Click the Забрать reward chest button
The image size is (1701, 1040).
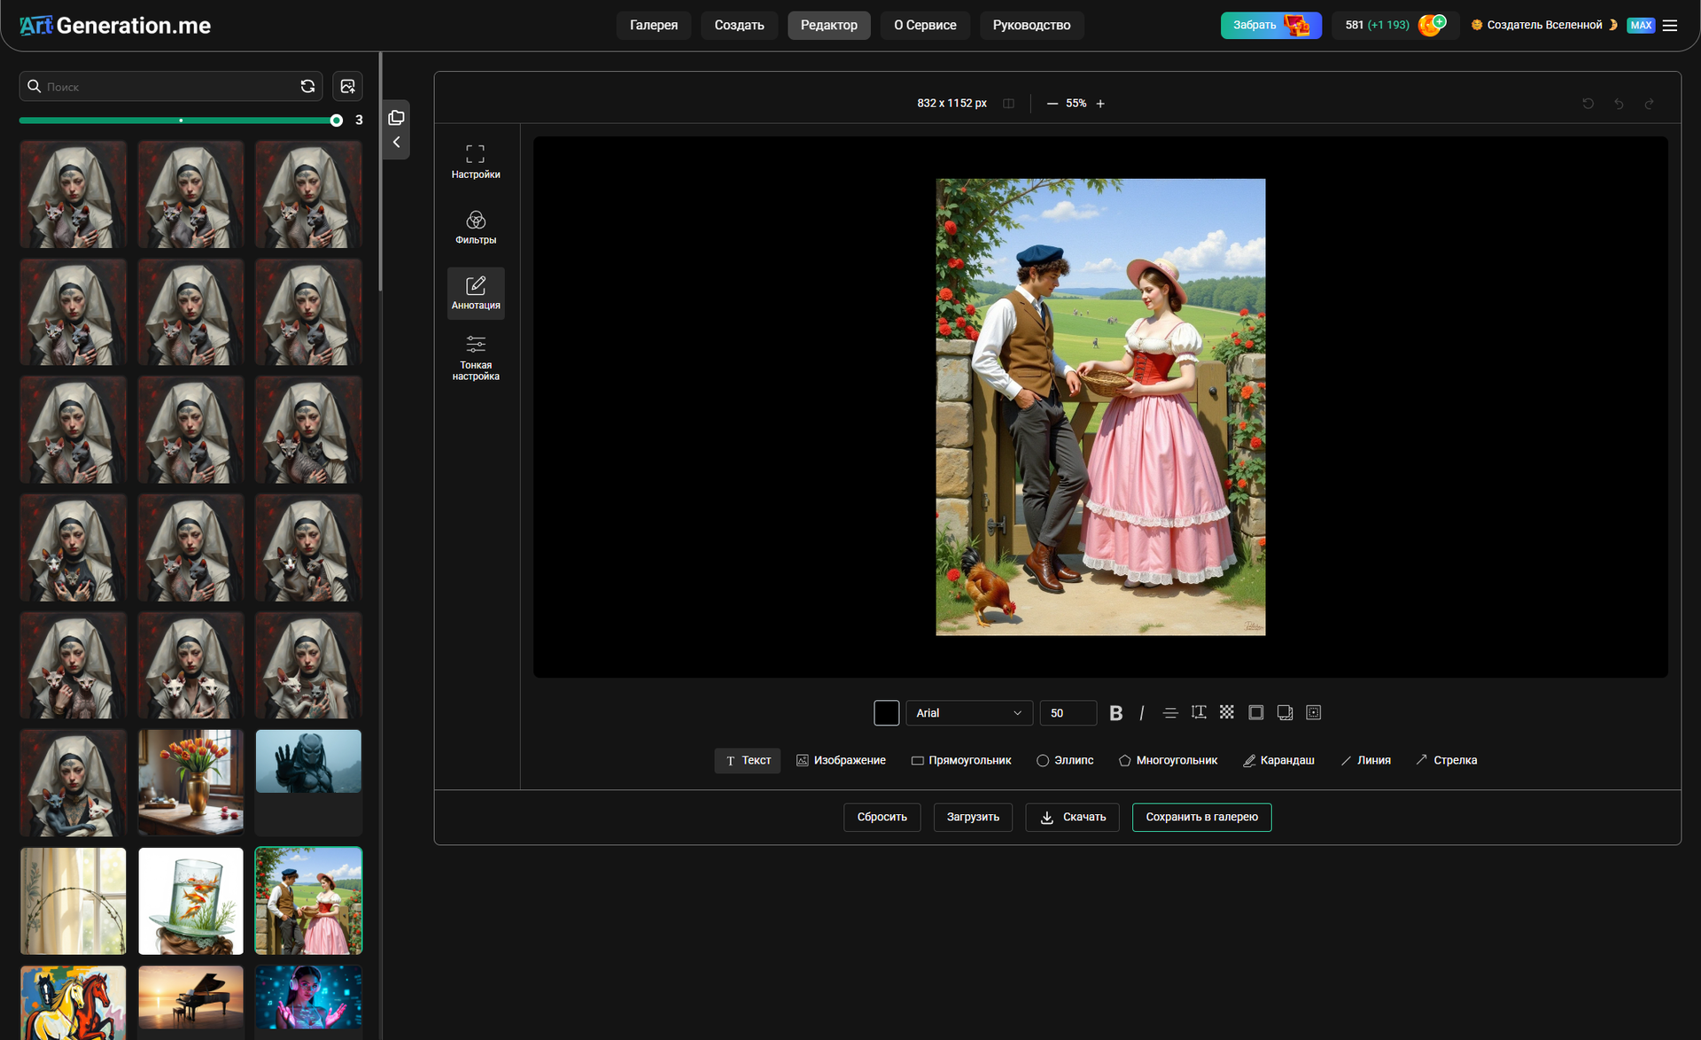click(1270, 25)
